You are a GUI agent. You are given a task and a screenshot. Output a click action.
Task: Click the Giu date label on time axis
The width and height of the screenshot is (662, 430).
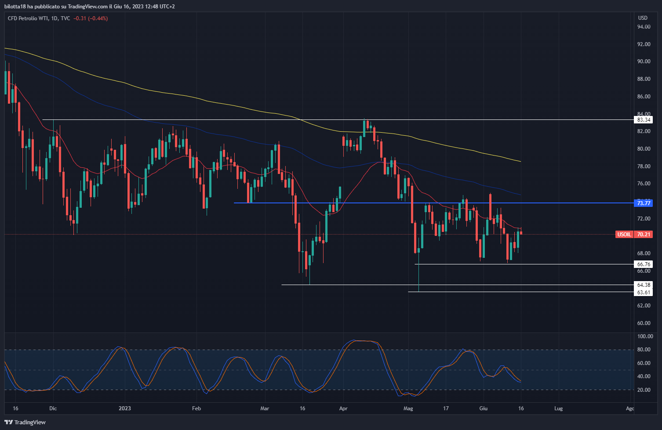click(x=484, y=408)
